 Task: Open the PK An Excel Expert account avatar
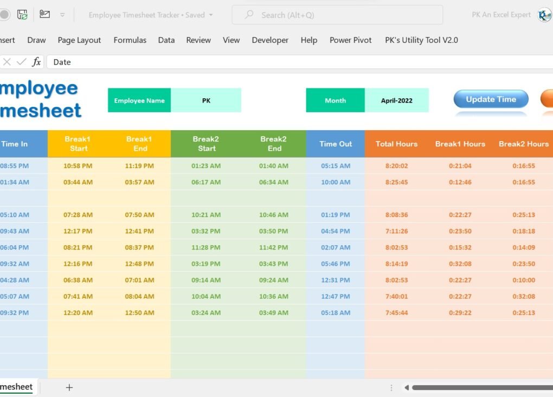click(545, 15)
